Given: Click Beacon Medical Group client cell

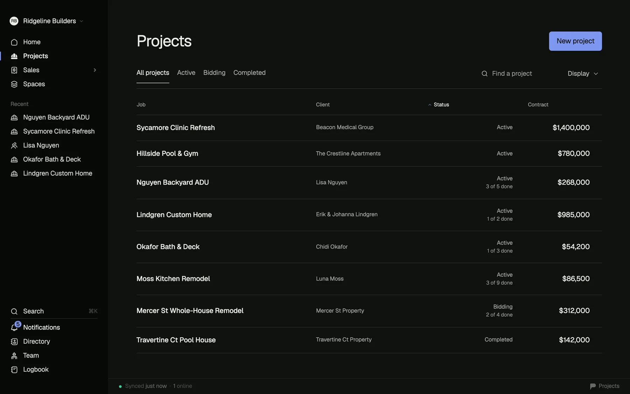Looking at the screenshot, I should (x=345, y=127).
